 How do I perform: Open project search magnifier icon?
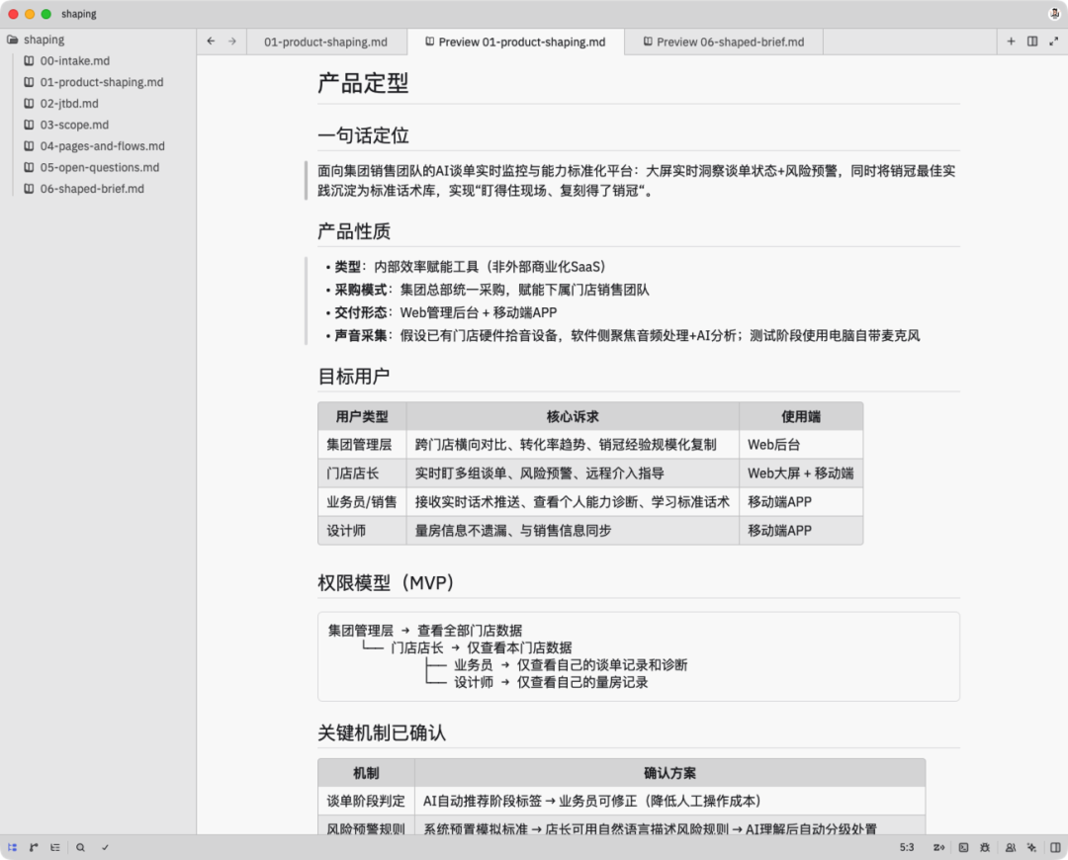(80, 848)
